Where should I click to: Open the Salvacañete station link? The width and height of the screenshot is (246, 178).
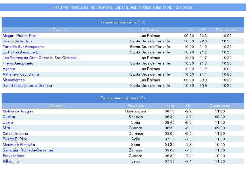(13, 156)
